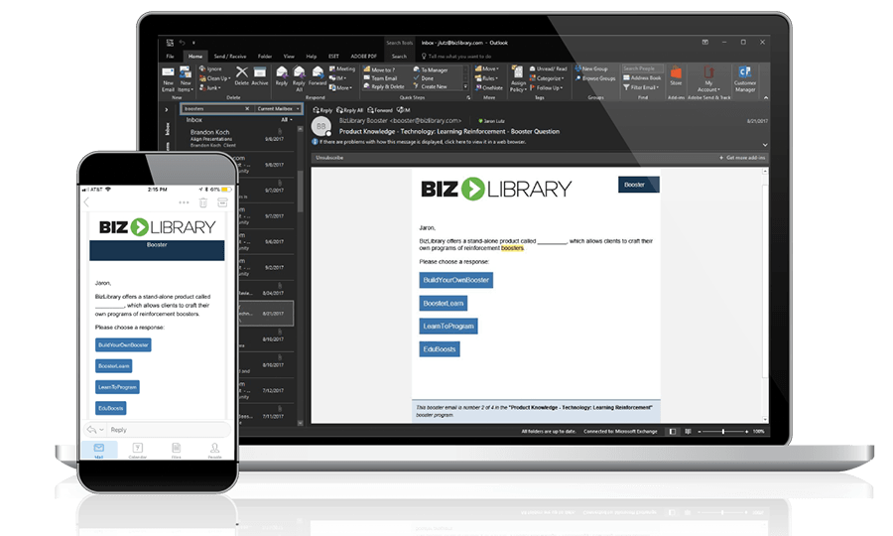This screenshot has width=893, height=536.
Task: Choose the Move to: ? quick step
Action: tap(380, 70)
